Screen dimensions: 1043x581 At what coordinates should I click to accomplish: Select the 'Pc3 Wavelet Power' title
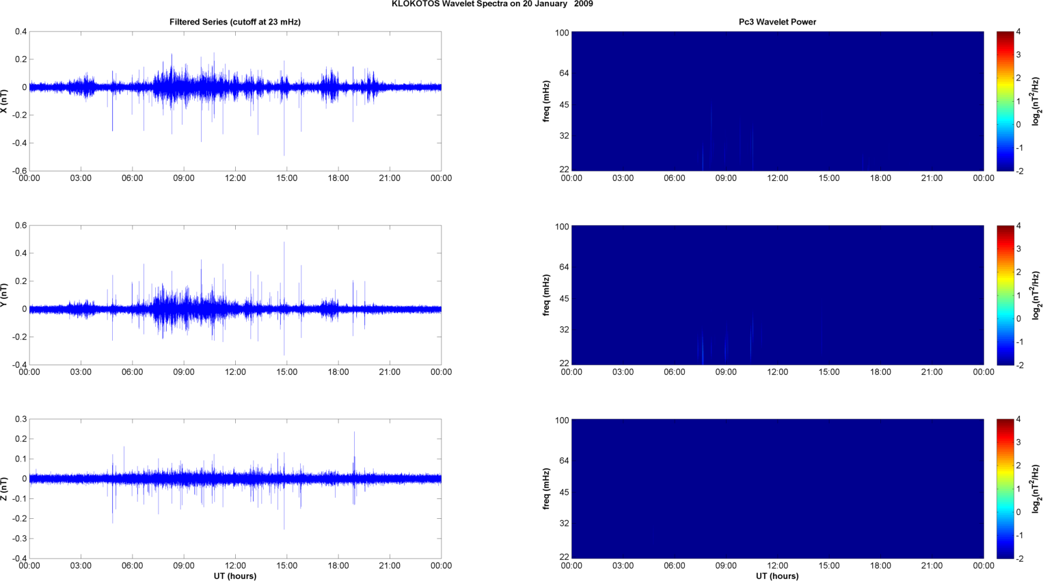coord(777,22)
